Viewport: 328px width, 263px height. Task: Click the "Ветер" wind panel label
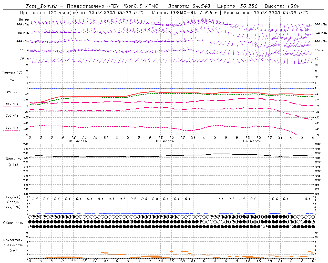(x=24, y=20)
